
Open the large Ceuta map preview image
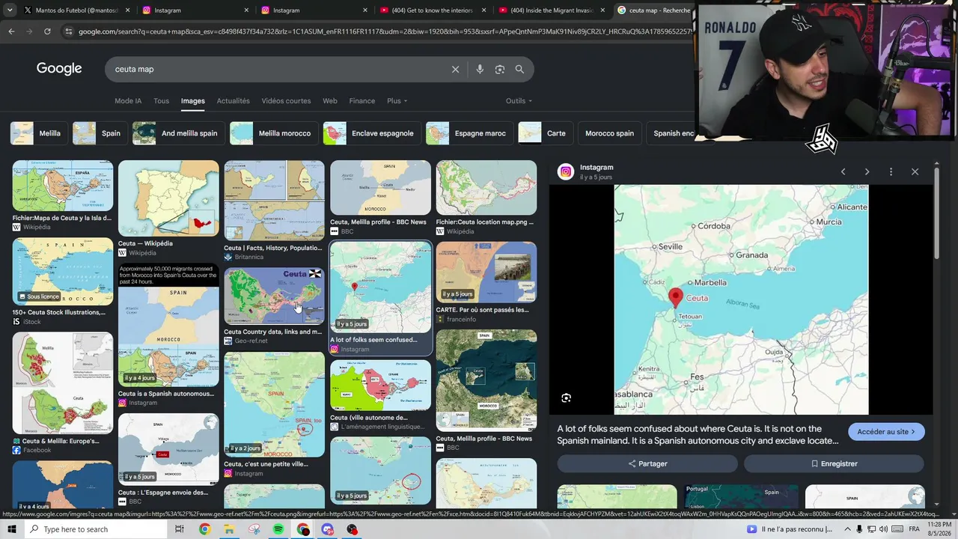pos(741,299)
